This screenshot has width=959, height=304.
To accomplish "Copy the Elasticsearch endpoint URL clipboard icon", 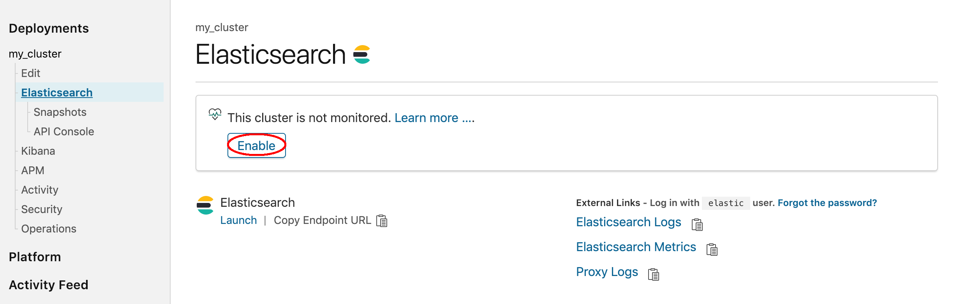I will click(x=382, y=221).
